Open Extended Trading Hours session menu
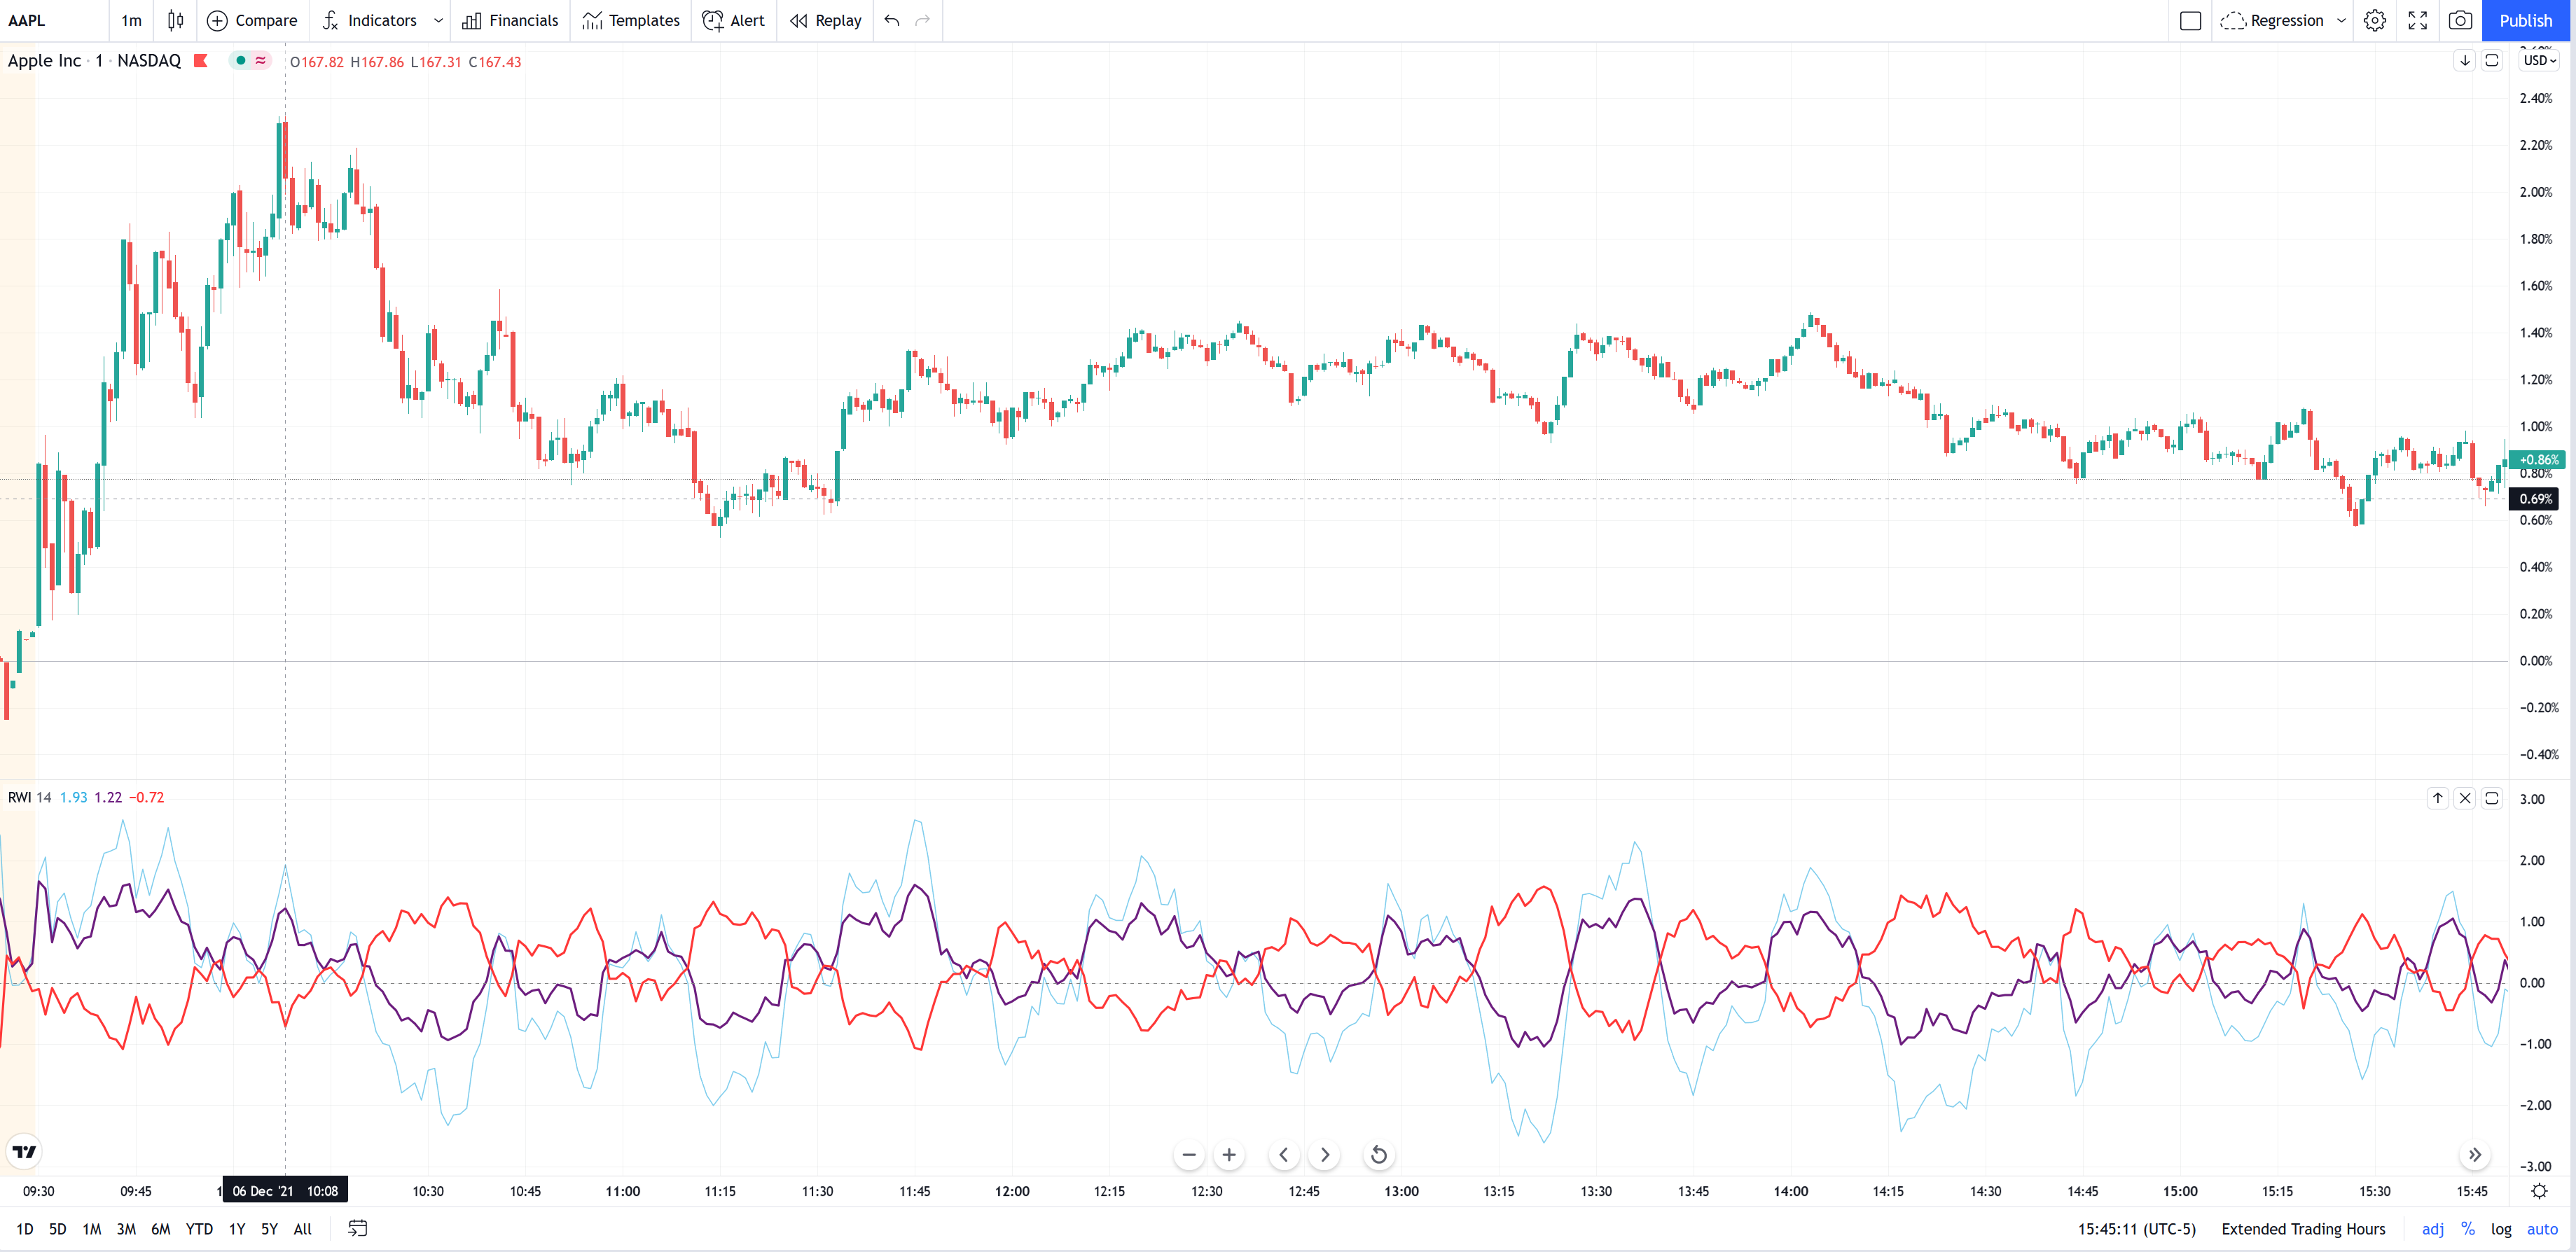Screen dimensions: 2576x1252 (2303, 1229)
